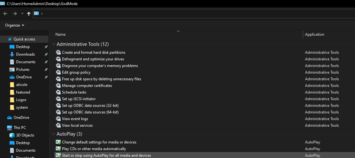The image size is (355, 158).
Task: Open Create and format hard disk partitions
Action: coord(94,52)
